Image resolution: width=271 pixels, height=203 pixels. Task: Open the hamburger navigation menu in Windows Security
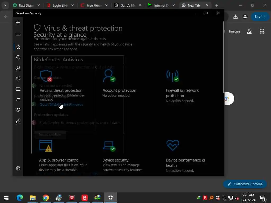[18, 34]
